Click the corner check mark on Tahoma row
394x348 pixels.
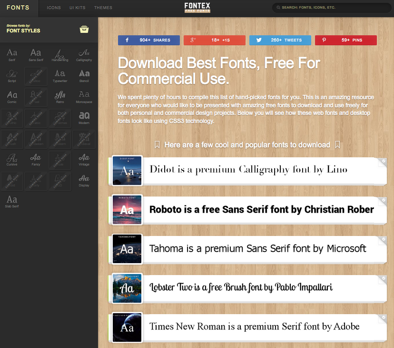[384, 239]
